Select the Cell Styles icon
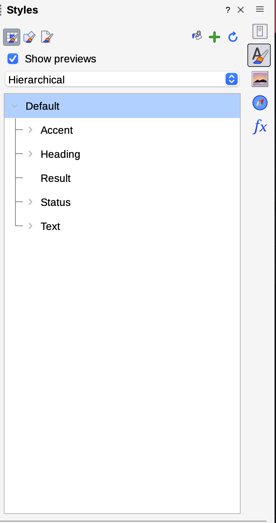The width and height of the screenshot is (276, 523). point(12,37)
